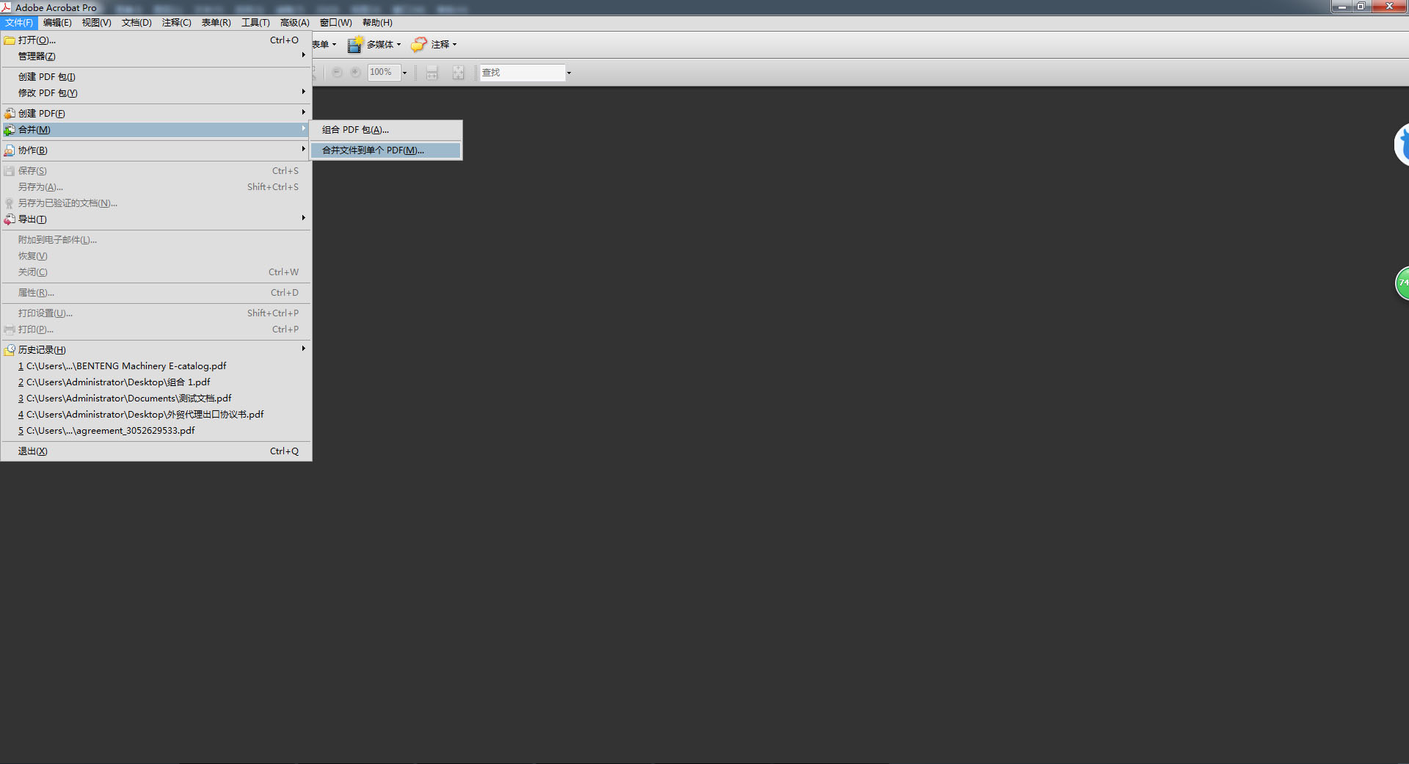The image size is (1409, 764).
Task: Open recent file 组合 1.pdf
Action: click(x=156, y=382)
